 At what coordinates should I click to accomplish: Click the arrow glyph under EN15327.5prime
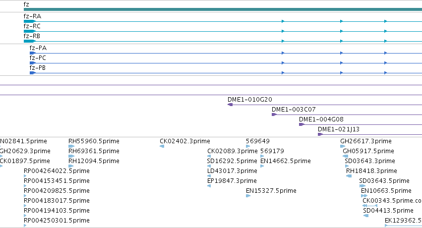248,196
